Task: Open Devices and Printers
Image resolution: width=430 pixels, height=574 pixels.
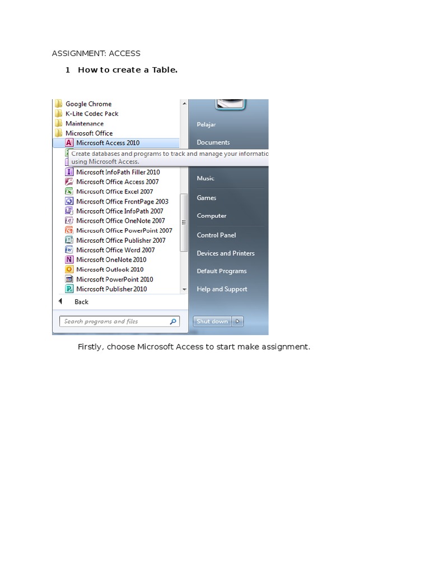Action: point(226,253)
